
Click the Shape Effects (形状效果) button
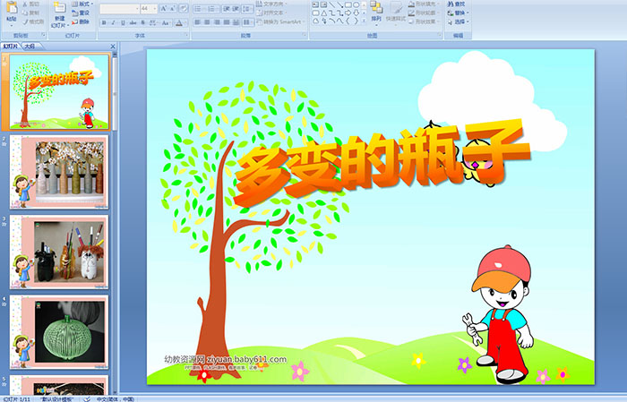click(424, 21)
